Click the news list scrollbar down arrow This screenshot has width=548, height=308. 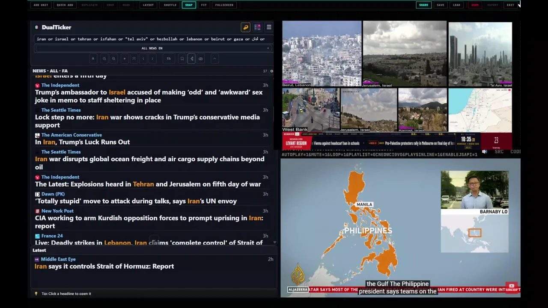point(274,243)
